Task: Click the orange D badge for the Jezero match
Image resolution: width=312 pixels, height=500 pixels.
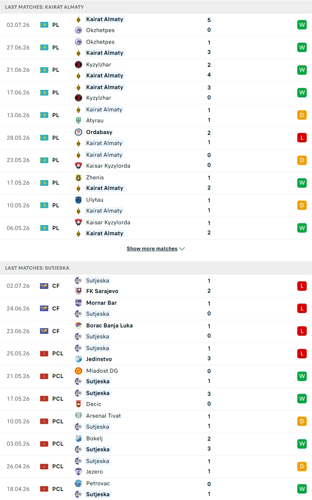Action: tap(302, 466)
